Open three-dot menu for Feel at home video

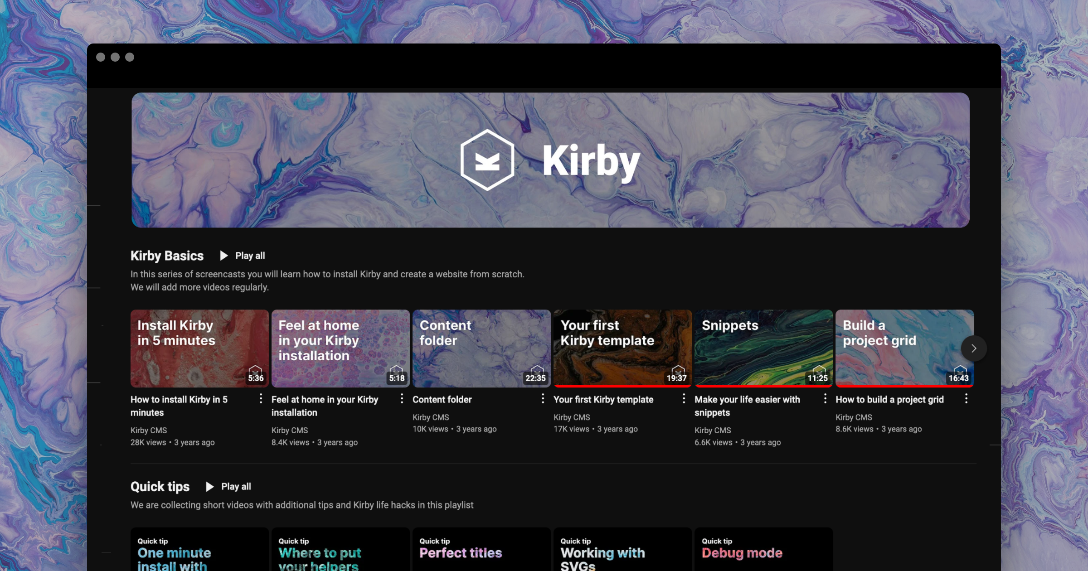[x=402, y=399]
